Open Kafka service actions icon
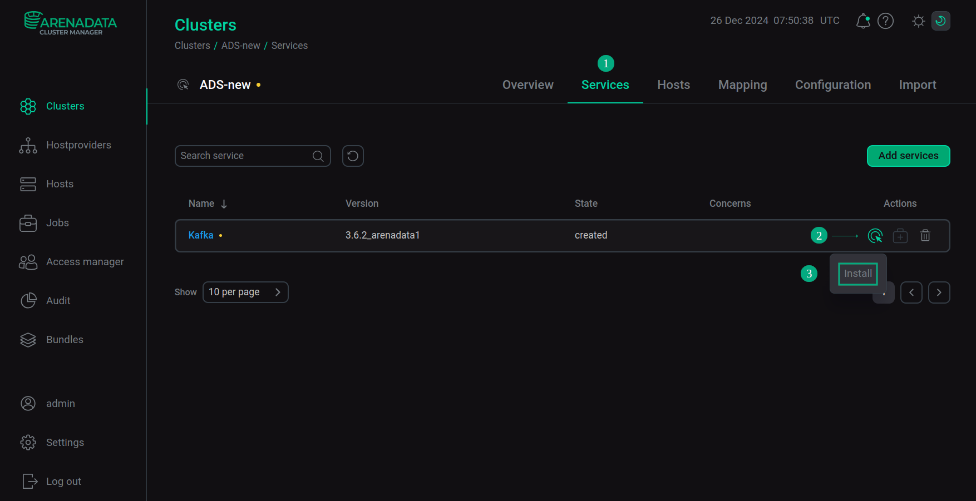 coord(875,236)
